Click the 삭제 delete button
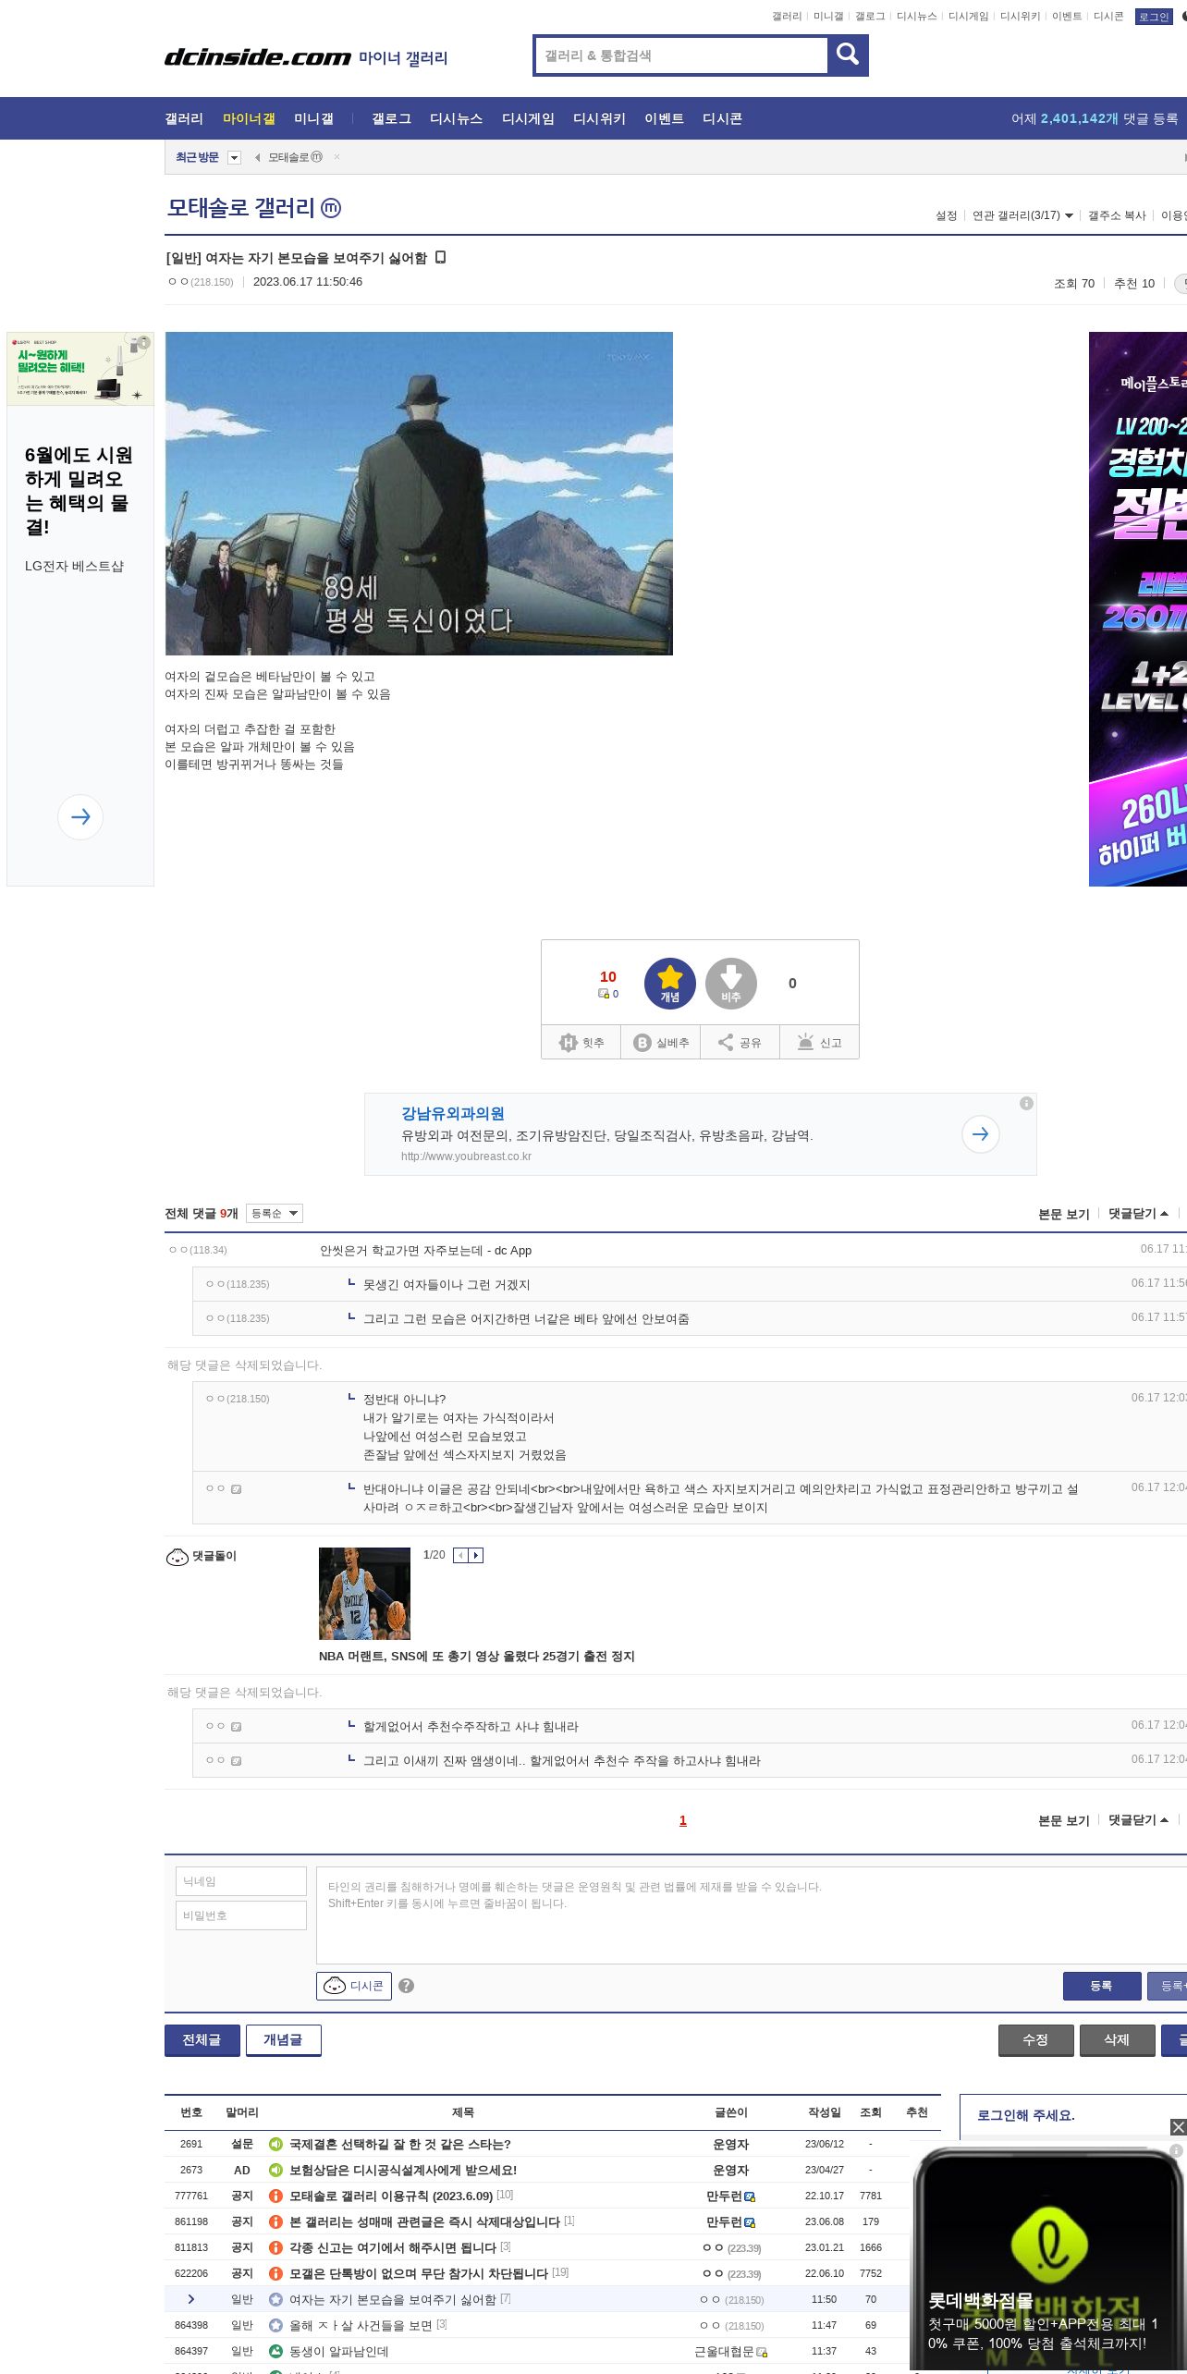The image size is (1187, 2374). click(1117, 2039)
